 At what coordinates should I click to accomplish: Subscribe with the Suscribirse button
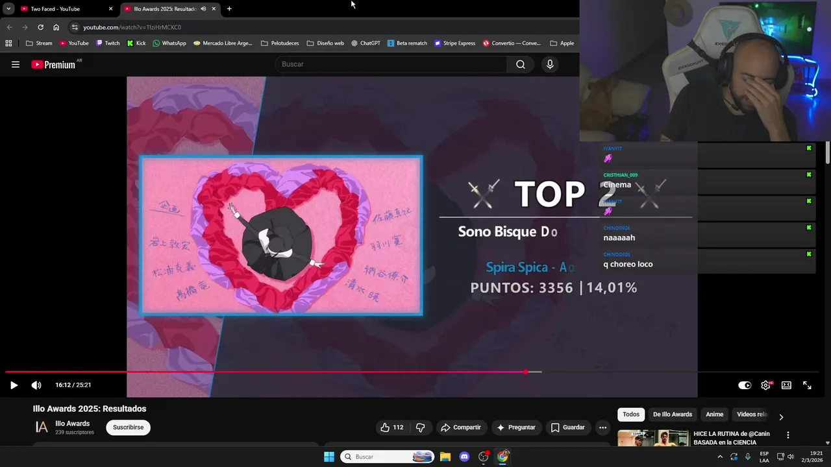[129, 427]
